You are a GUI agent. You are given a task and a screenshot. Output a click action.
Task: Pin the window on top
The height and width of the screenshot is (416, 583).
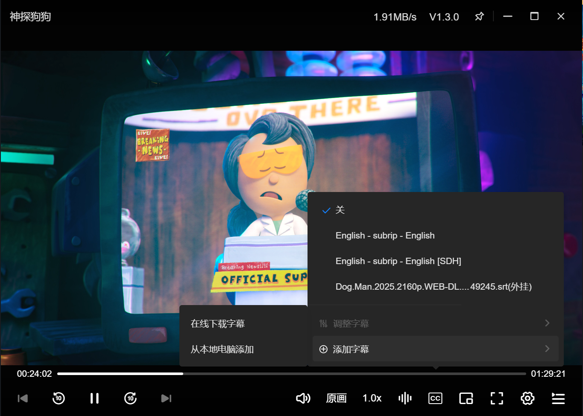pyautogui.click(x=479, y=17)
